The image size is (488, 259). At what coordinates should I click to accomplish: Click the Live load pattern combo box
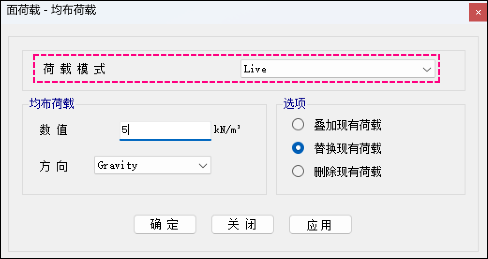tap(328, 69)
